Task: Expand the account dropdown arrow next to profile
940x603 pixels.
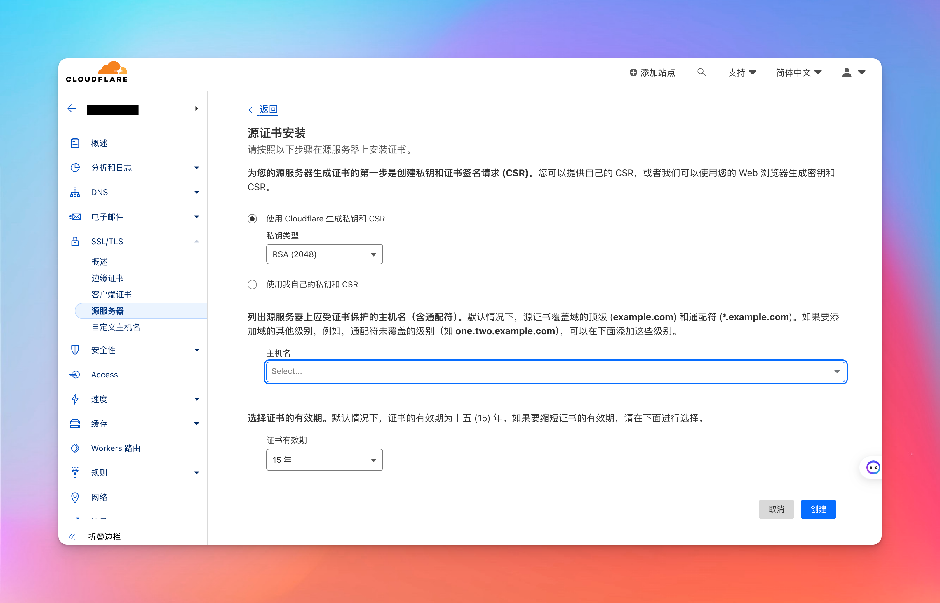Action: tap(861, 72)
